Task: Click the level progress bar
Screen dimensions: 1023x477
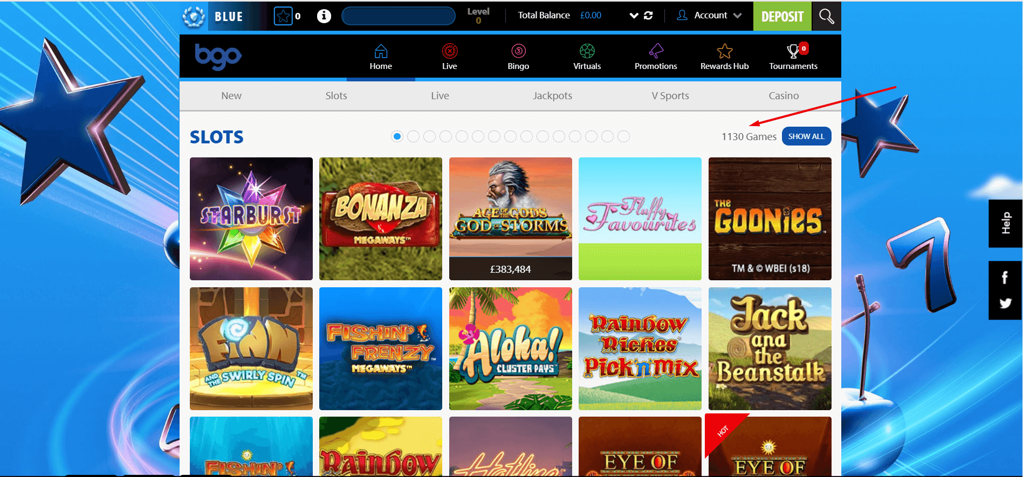Action: tap(399, 16)
